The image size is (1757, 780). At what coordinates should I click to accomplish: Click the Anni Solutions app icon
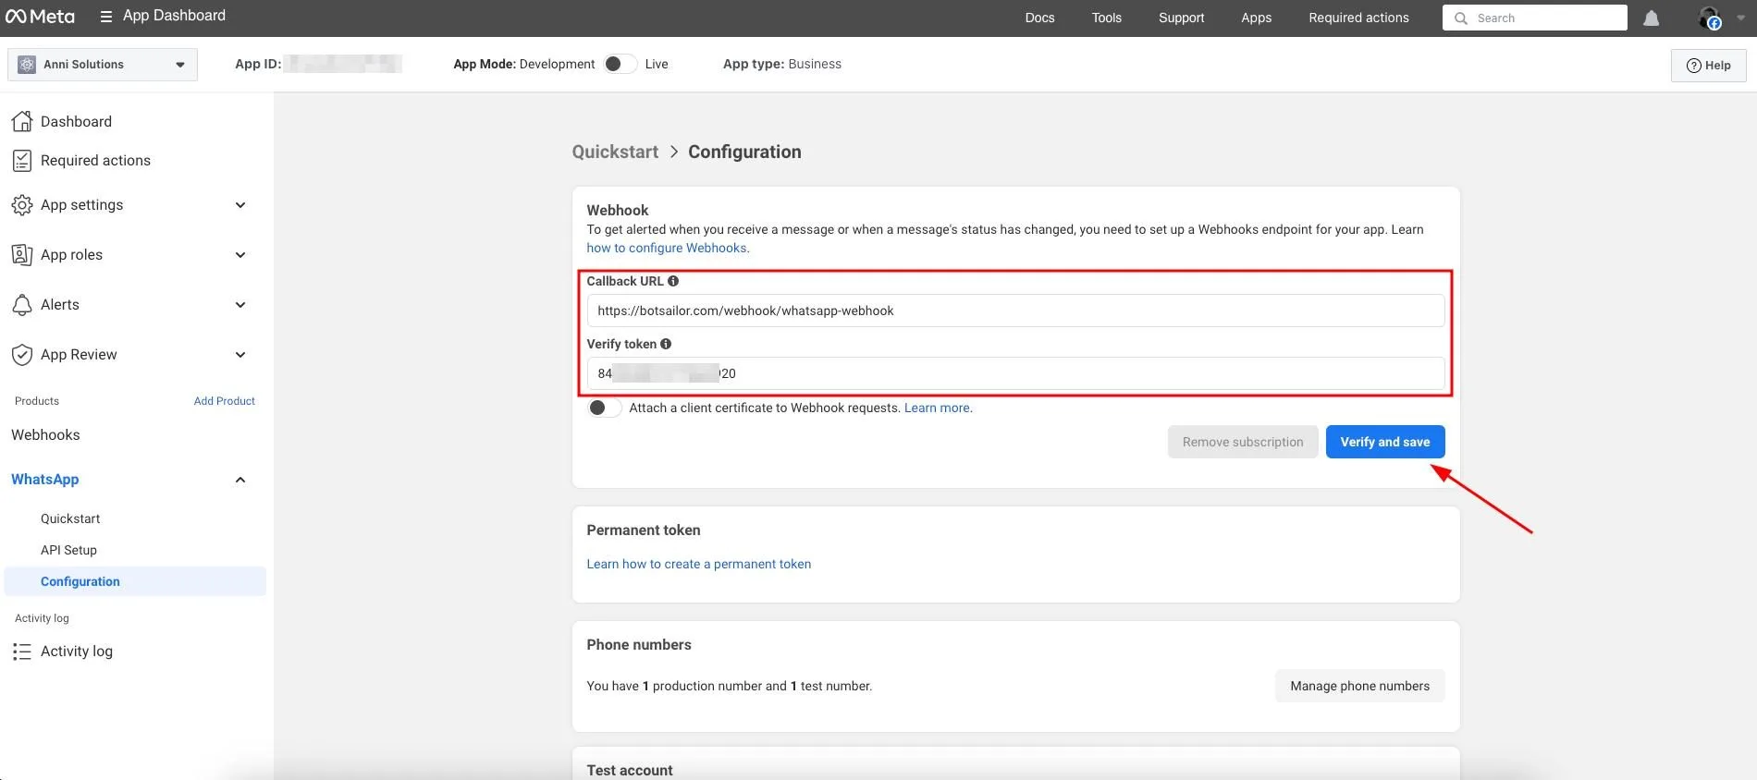click(27, 65)
